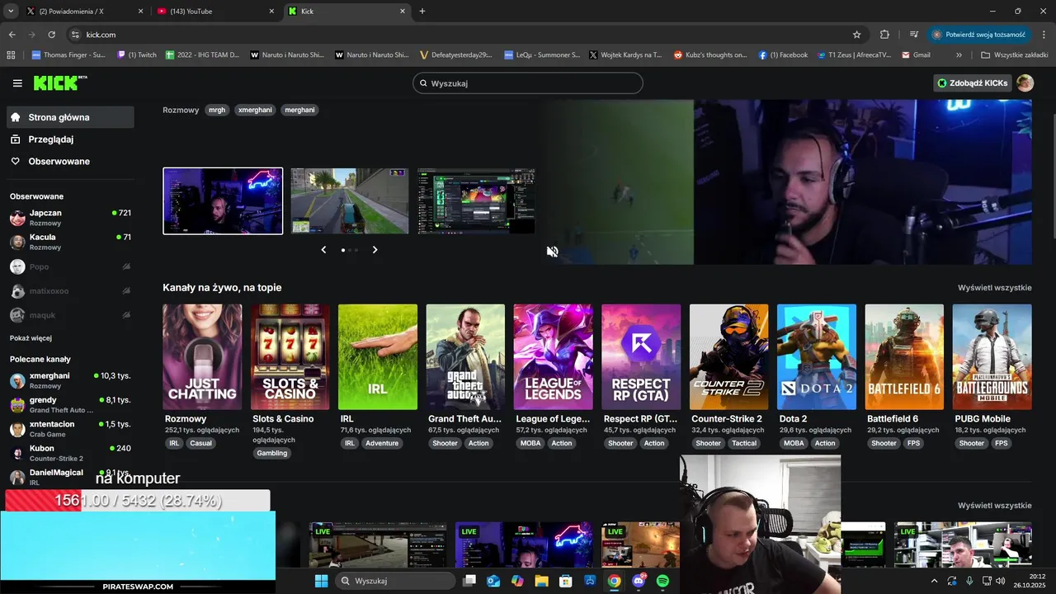The image size is (1056, 594).
Task: Open the (1) Twitch bookmark
Action: 137,55
